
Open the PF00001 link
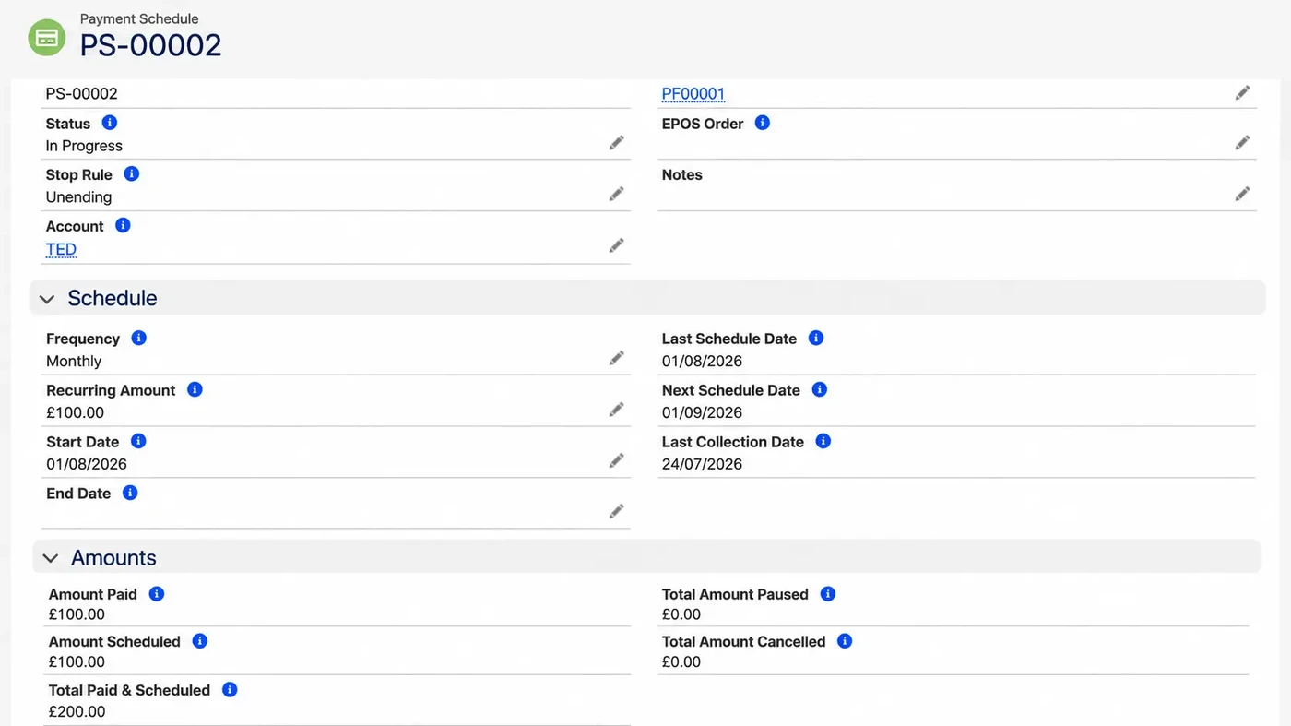[693, 94]
